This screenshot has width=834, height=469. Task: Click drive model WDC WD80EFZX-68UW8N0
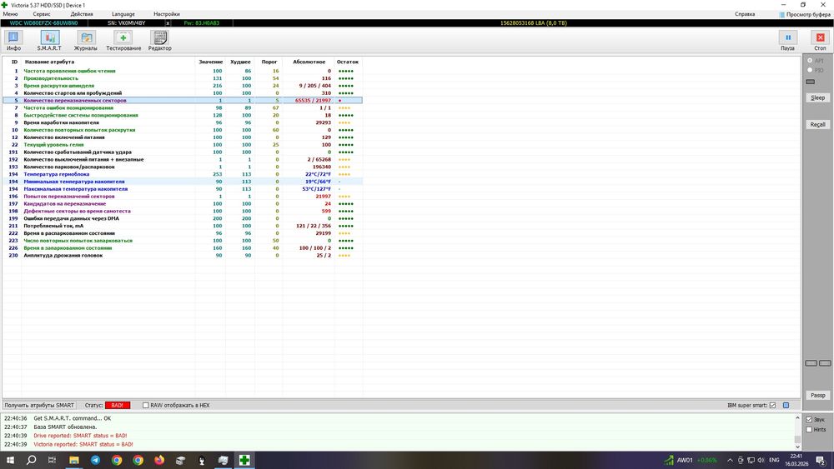pyautogui.click(x=43, y=23)
